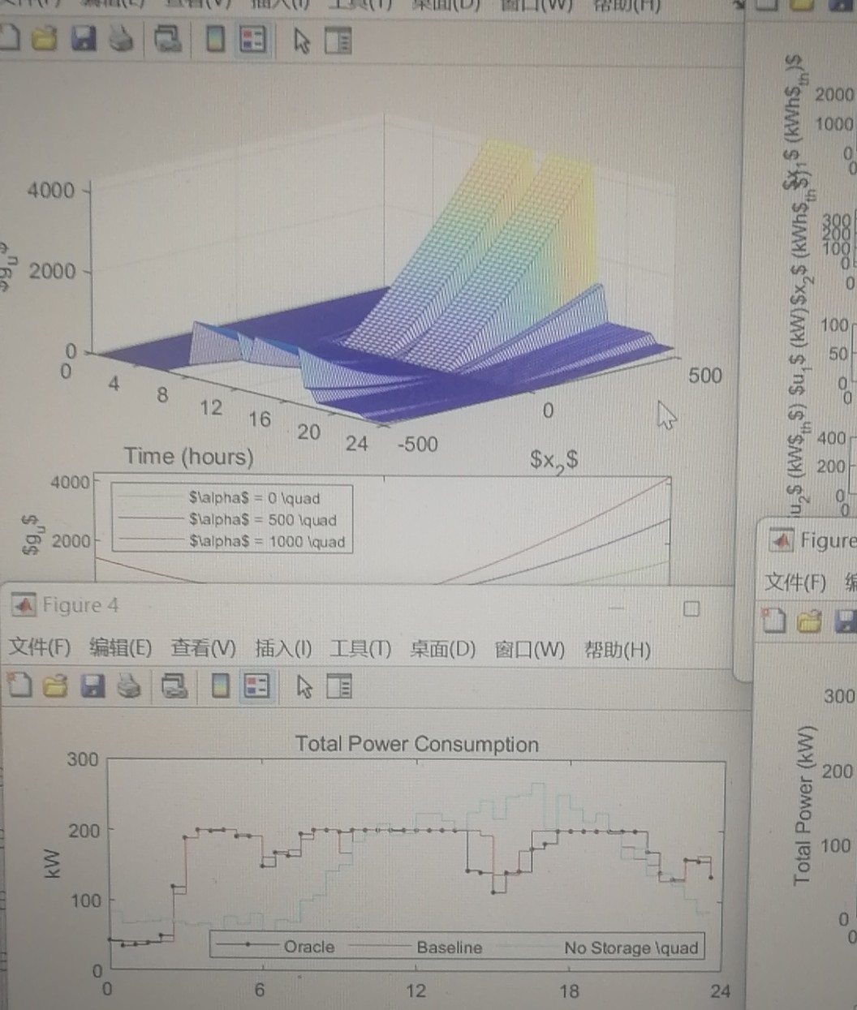Toggle Insert Colorbar in upper figure window
The image size is (857, 1010).
tap(215, 40)
